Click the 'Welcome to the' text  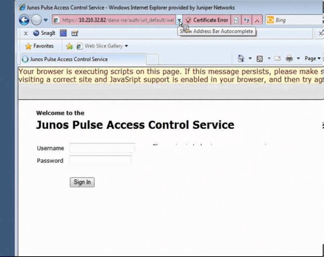tap(60, 113)
